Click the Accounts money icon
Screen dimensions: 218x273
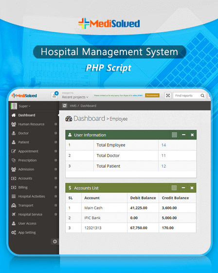(14, 178)
